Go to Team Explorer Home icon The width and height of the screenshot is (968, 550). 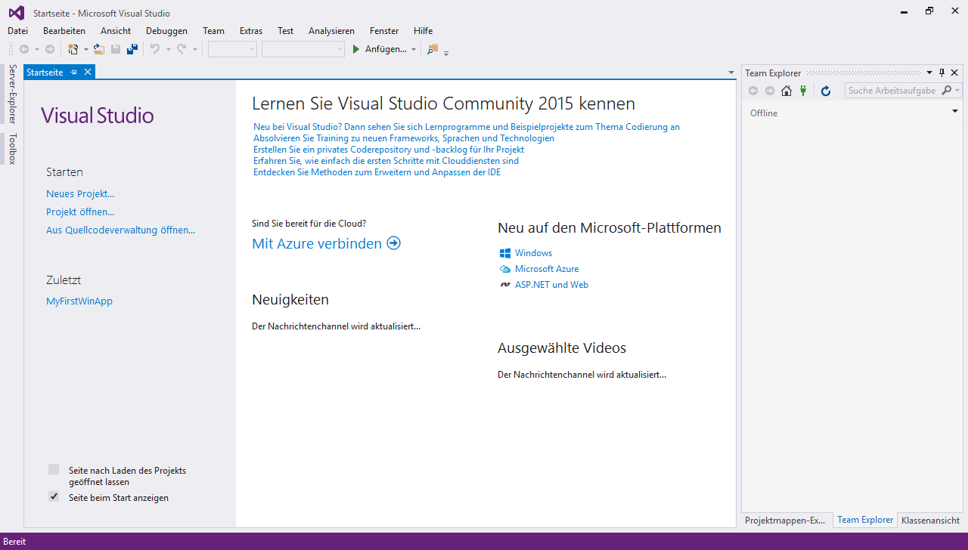[786, 91]
